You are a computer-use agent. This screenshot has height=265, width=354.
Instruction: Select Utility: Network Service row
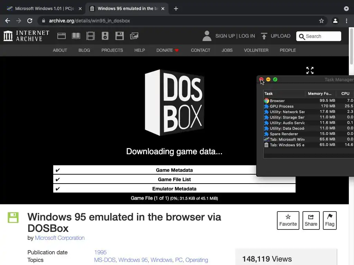coord(309,112)
